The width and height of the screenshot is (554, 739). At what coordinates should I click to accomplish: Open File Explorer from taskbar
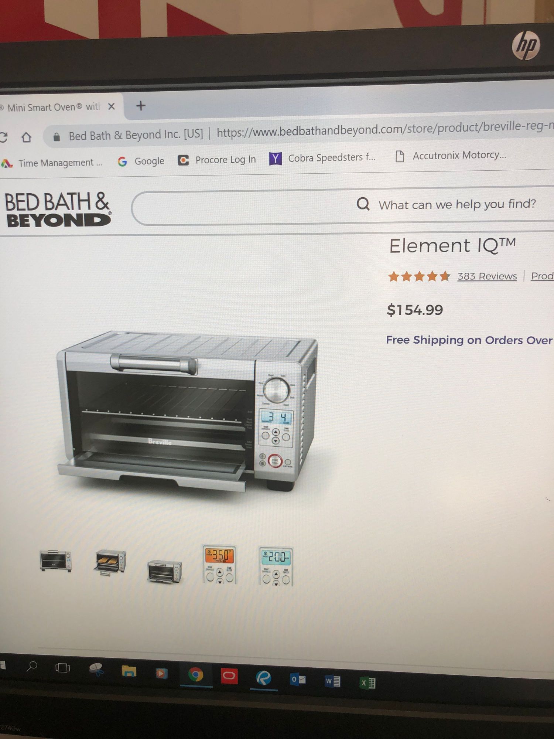pyautogui.click(x=129, y=671)
